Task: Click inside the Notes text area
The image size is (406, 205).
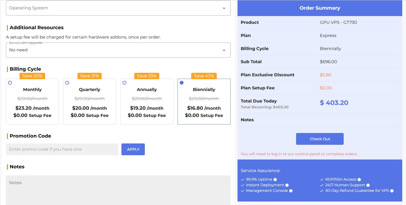Action: [118, 190]
